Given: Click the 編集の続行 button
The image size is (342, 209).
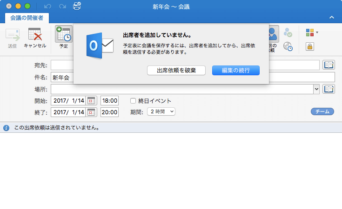Looking at the screenshot, I should (x=236, y=70).
